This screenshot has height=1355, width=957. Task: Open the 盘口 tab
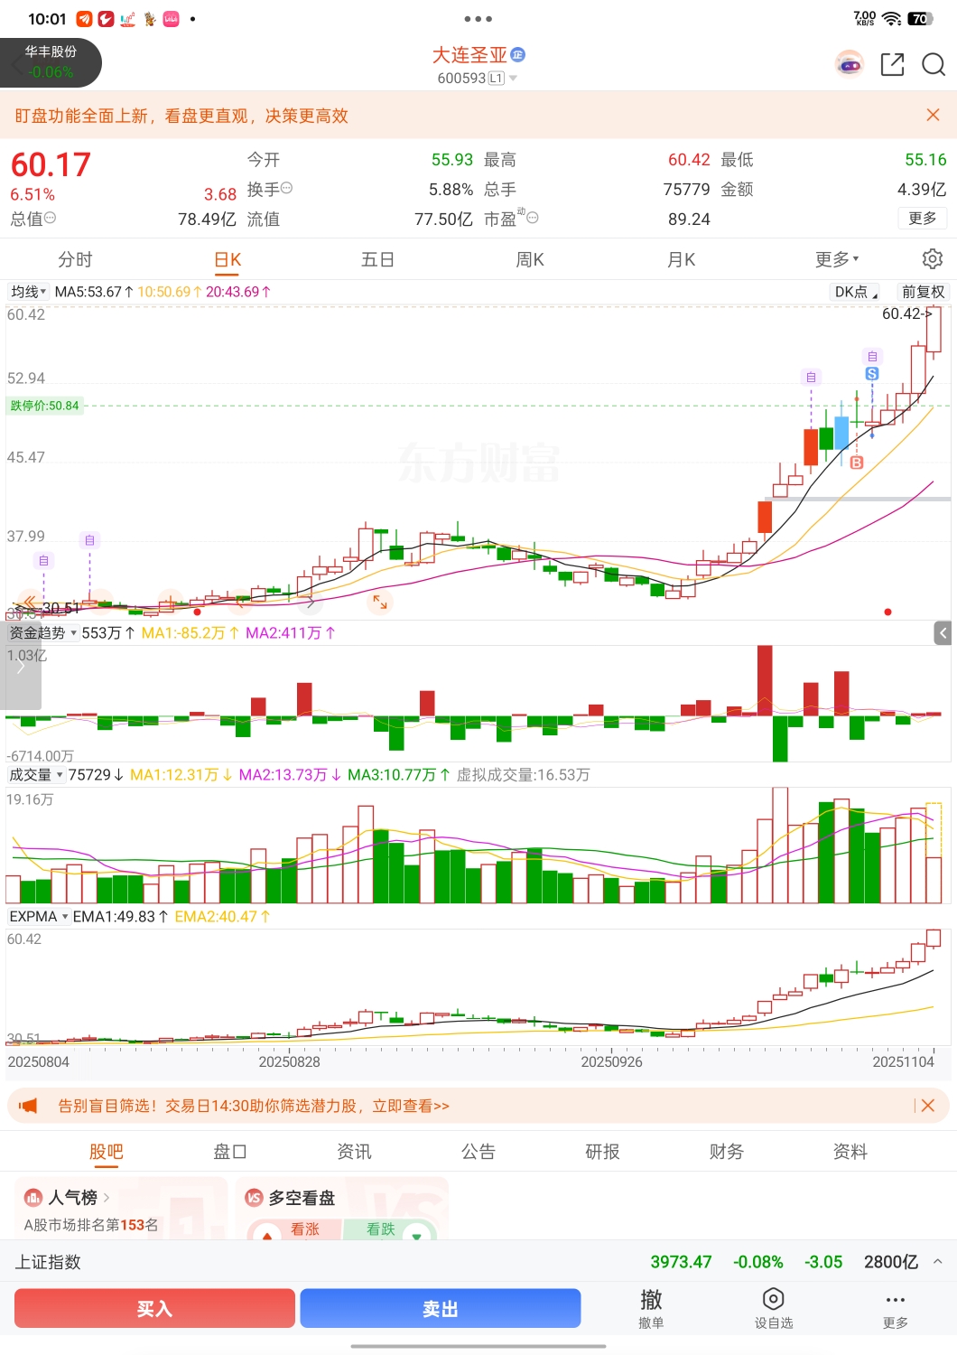pos(230,1152)
